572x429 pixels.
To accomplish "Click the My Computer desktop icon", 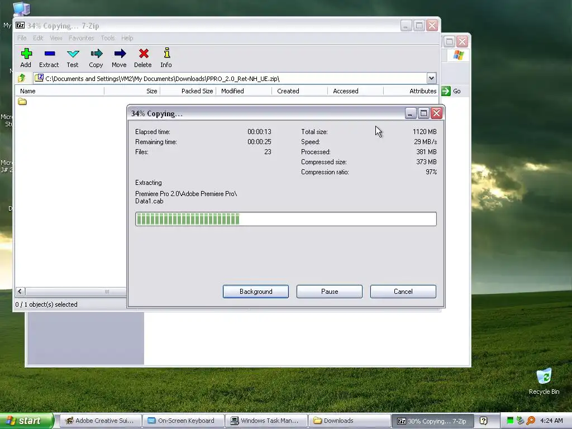I will [21, 8].
